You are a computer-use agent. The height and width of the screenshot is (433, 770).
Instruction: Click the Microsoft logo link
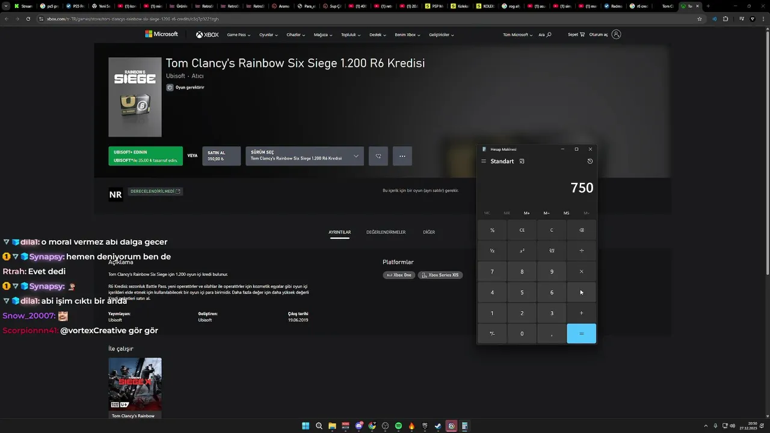161,34
